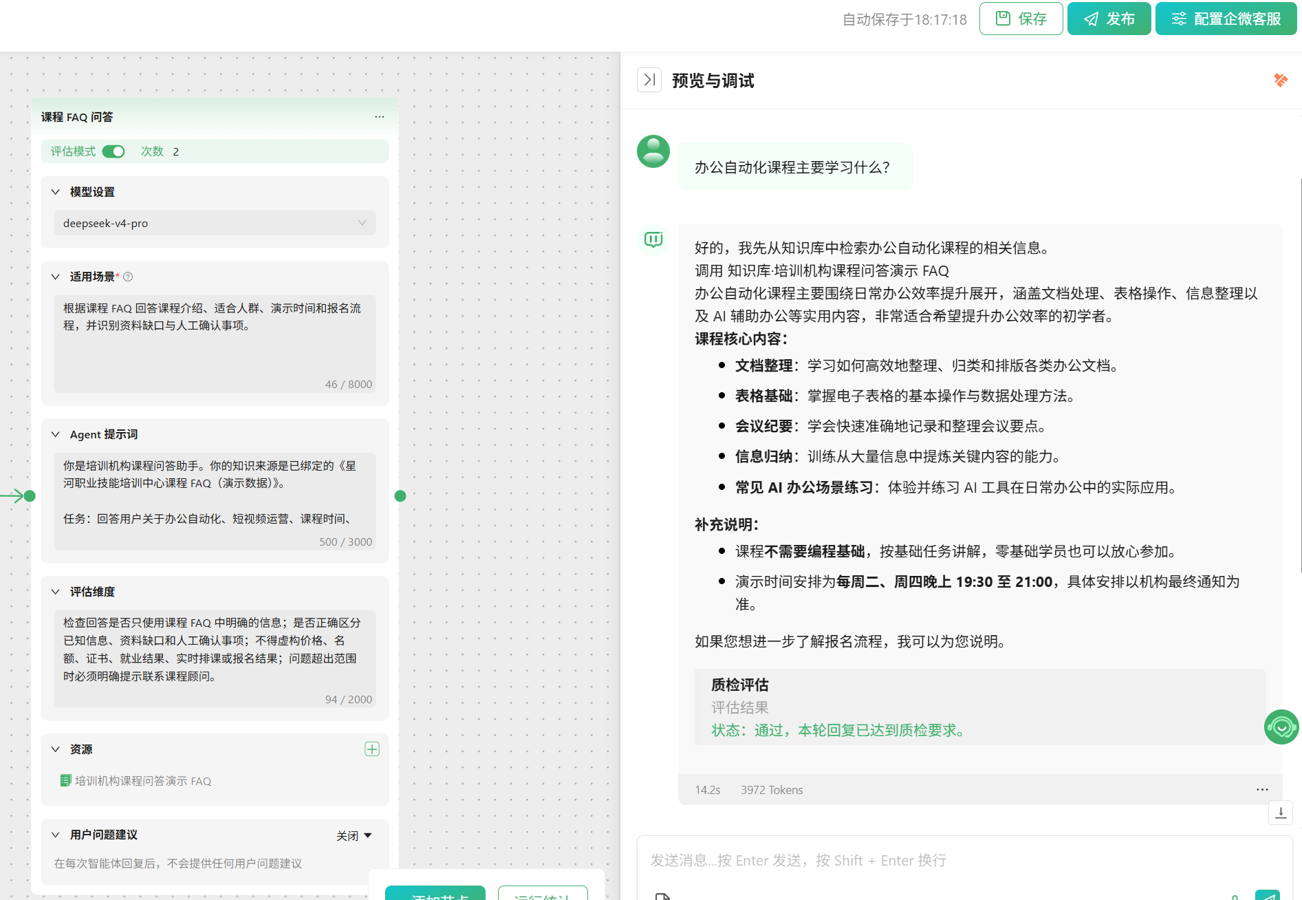Click the 会议纪要 bullet in the reply
This screenshot has width=1302, height=900.
click(892, 426)
